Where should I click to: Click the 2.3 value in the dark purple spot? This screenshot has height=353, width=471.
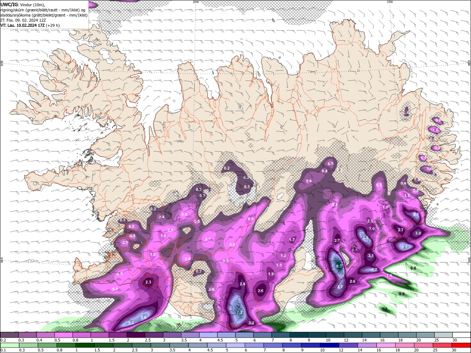click(x=148, y=282)
